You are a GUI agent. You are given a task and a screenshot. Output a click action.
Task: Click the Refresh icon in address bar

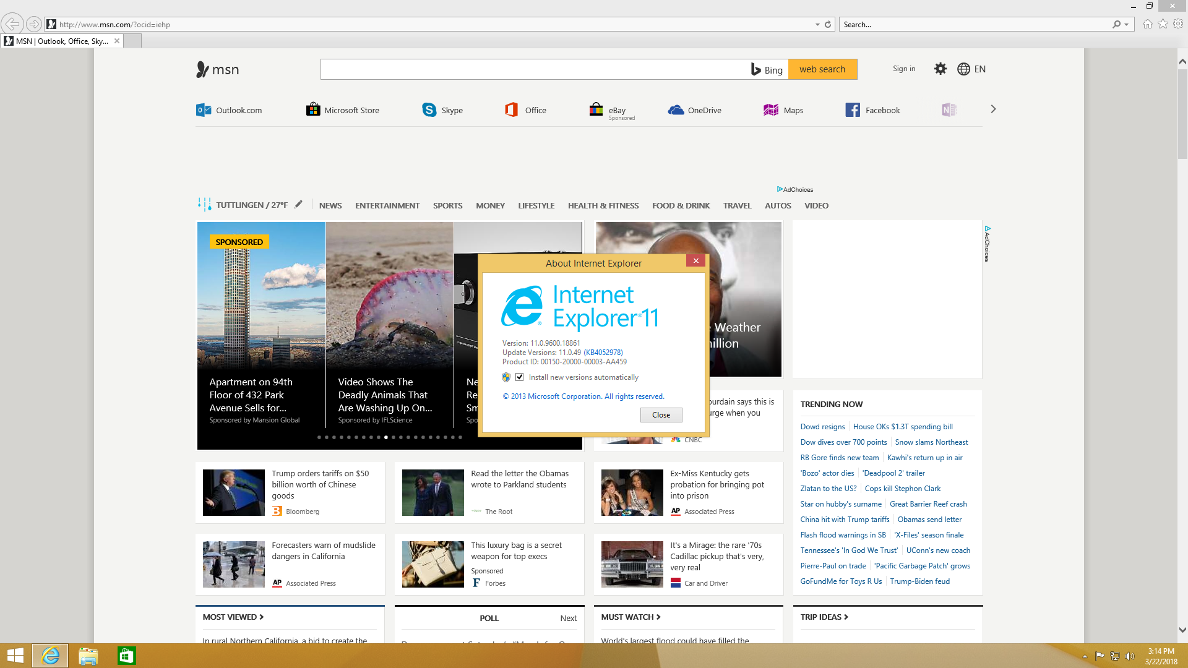[828, 24]
